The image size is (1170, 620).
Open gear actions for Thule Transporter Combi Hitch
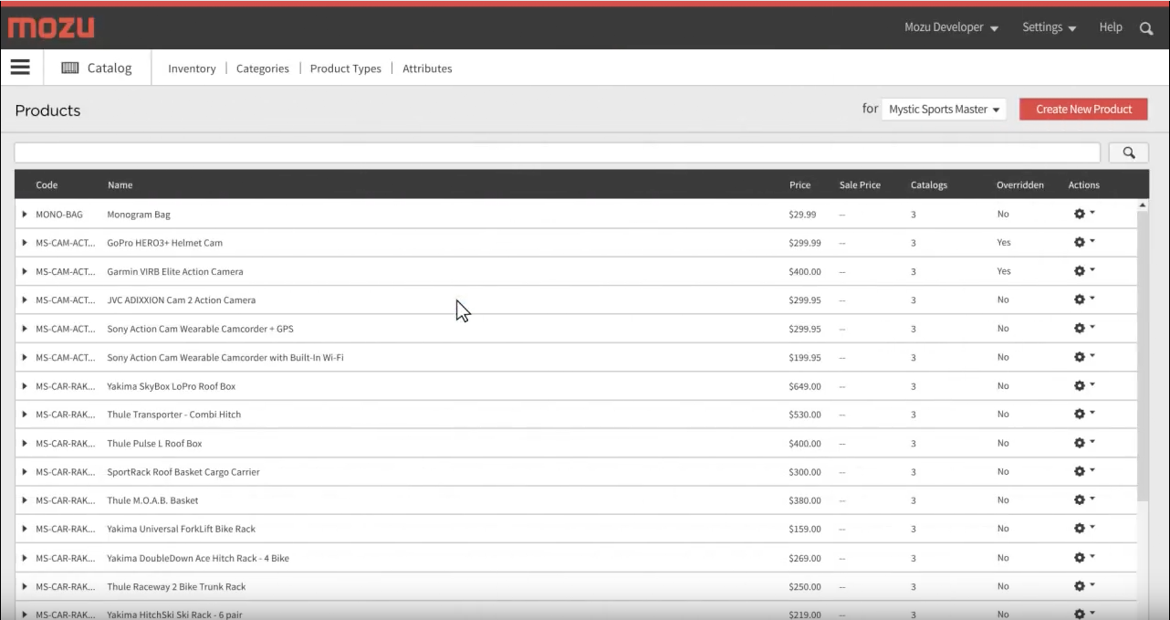[x=1084, y=414]
